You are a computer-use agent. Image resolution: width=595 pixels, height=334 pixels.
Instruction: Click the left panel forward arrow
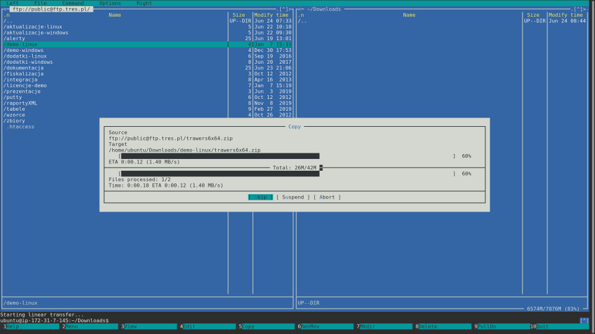click(290, 9)
